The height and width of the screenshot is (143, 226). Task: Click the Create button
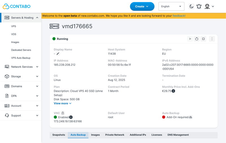(x=142, y=7)
